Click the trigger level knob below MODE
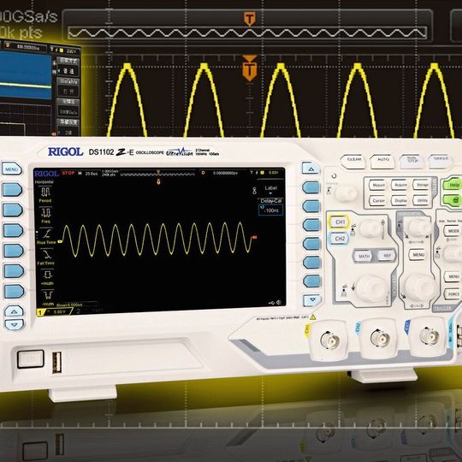Screen dimensions: 462x462 [453, 253]
